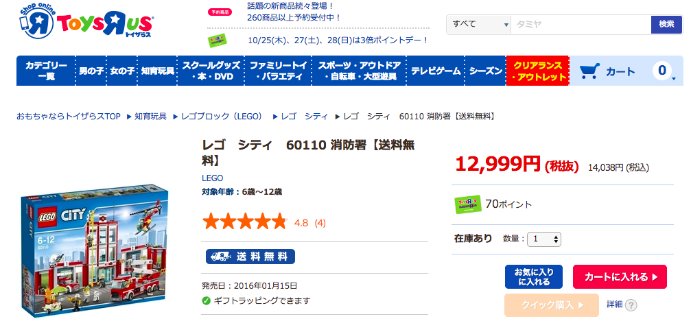Click the green point card icon in header
691x321 pixels.
point(218,40)
